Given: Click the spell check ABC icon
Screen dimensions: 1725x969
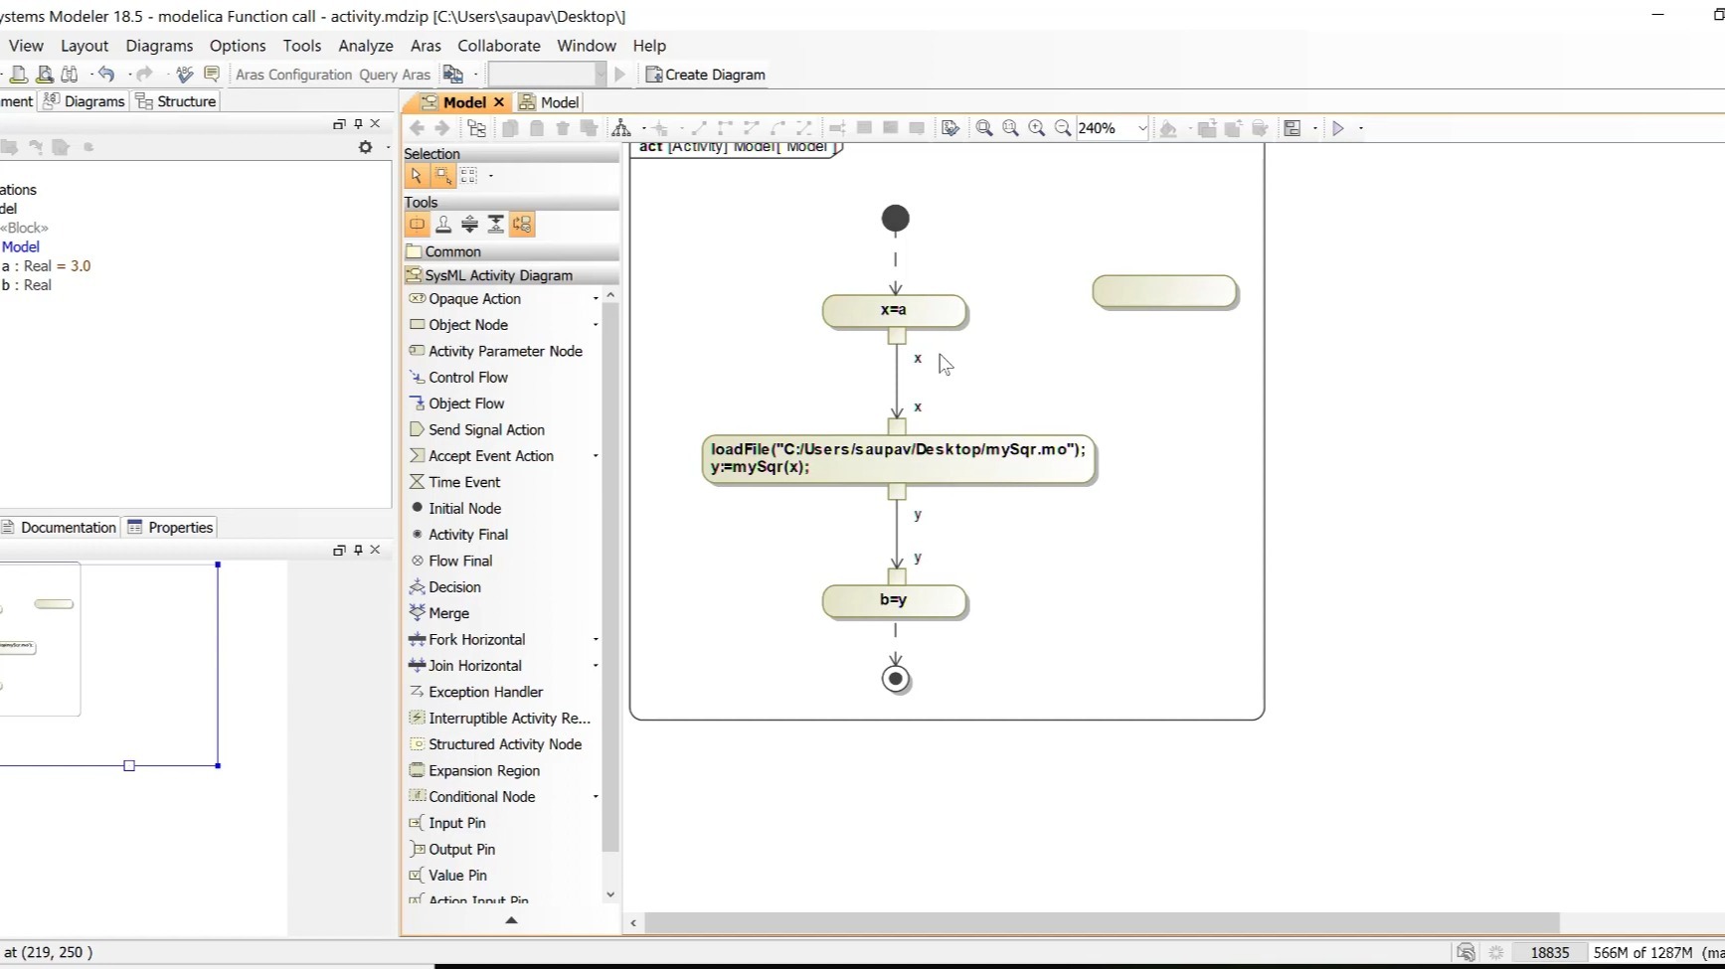Looking at the screenshot, I should pos(185,75).
